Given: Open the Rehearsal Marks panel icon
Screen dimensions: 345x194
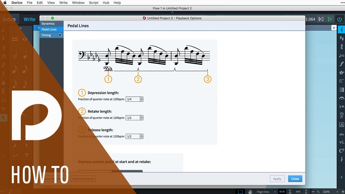Looking at the screenshot, I should (341, 125).
